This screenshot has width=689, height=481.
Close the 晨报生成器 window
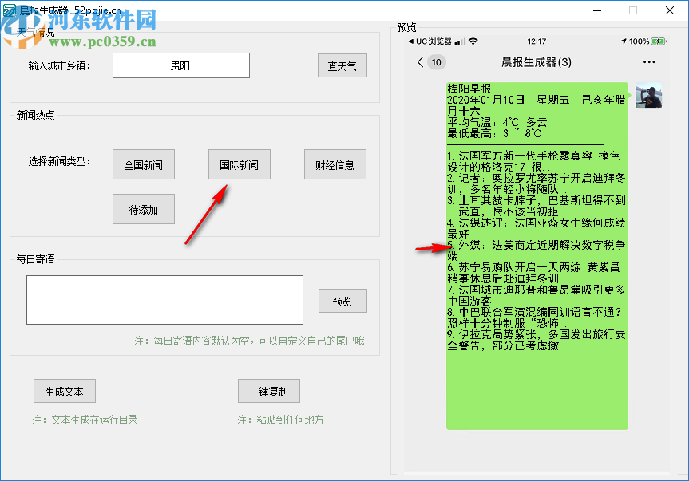[x=670, y=10]
